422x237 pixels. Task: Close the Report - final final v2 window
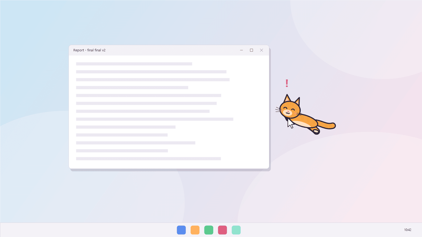click(261, 50)
